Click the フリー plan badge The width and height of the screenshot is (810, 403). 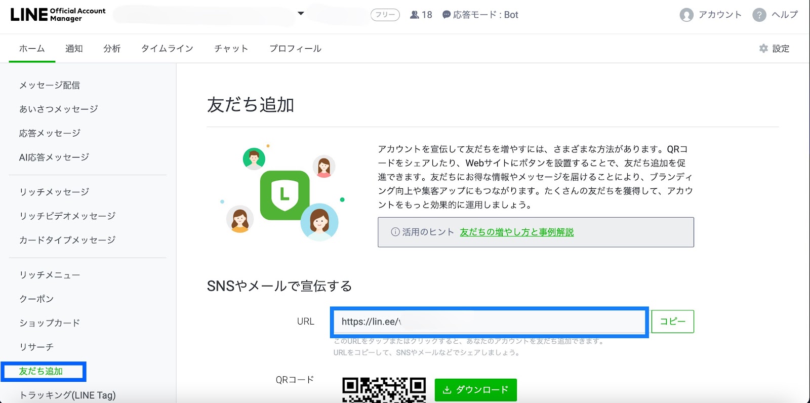click(x=385, y=15)
